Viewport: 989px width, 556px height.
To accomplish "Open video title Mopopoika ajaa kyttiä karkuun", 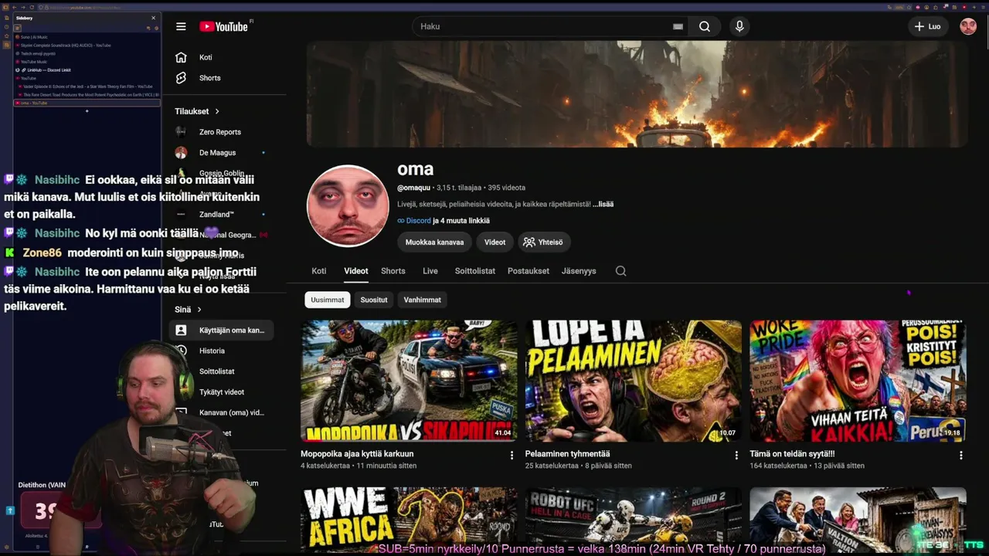I will click(357, 454).
